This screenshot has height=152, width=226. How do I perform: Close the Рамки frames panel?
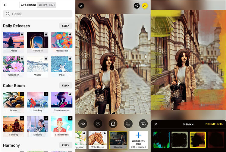coord(156,124)
